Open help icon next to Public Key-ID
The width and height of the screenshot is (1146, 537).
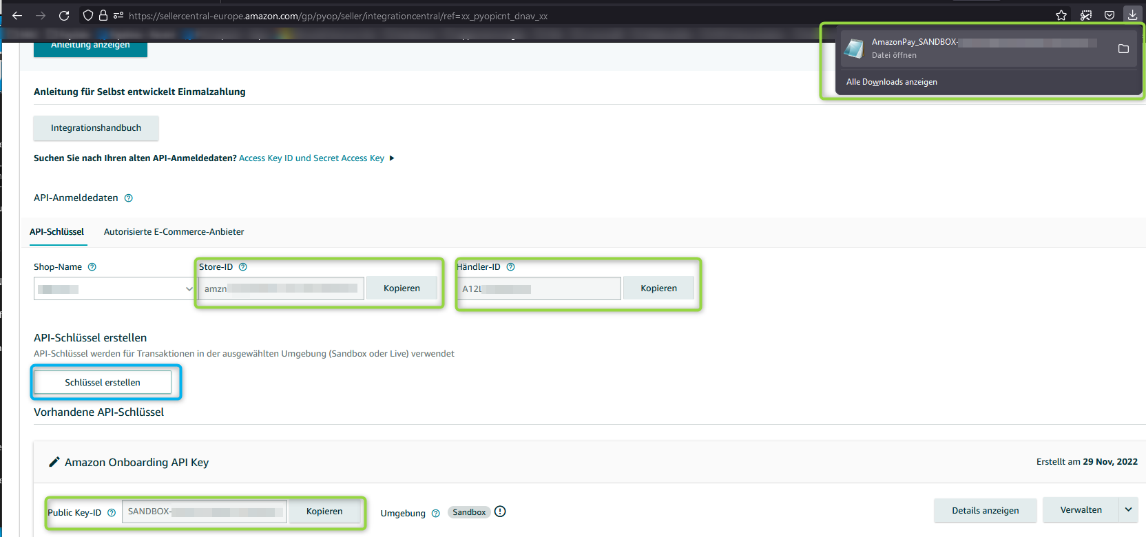point(112,513)
